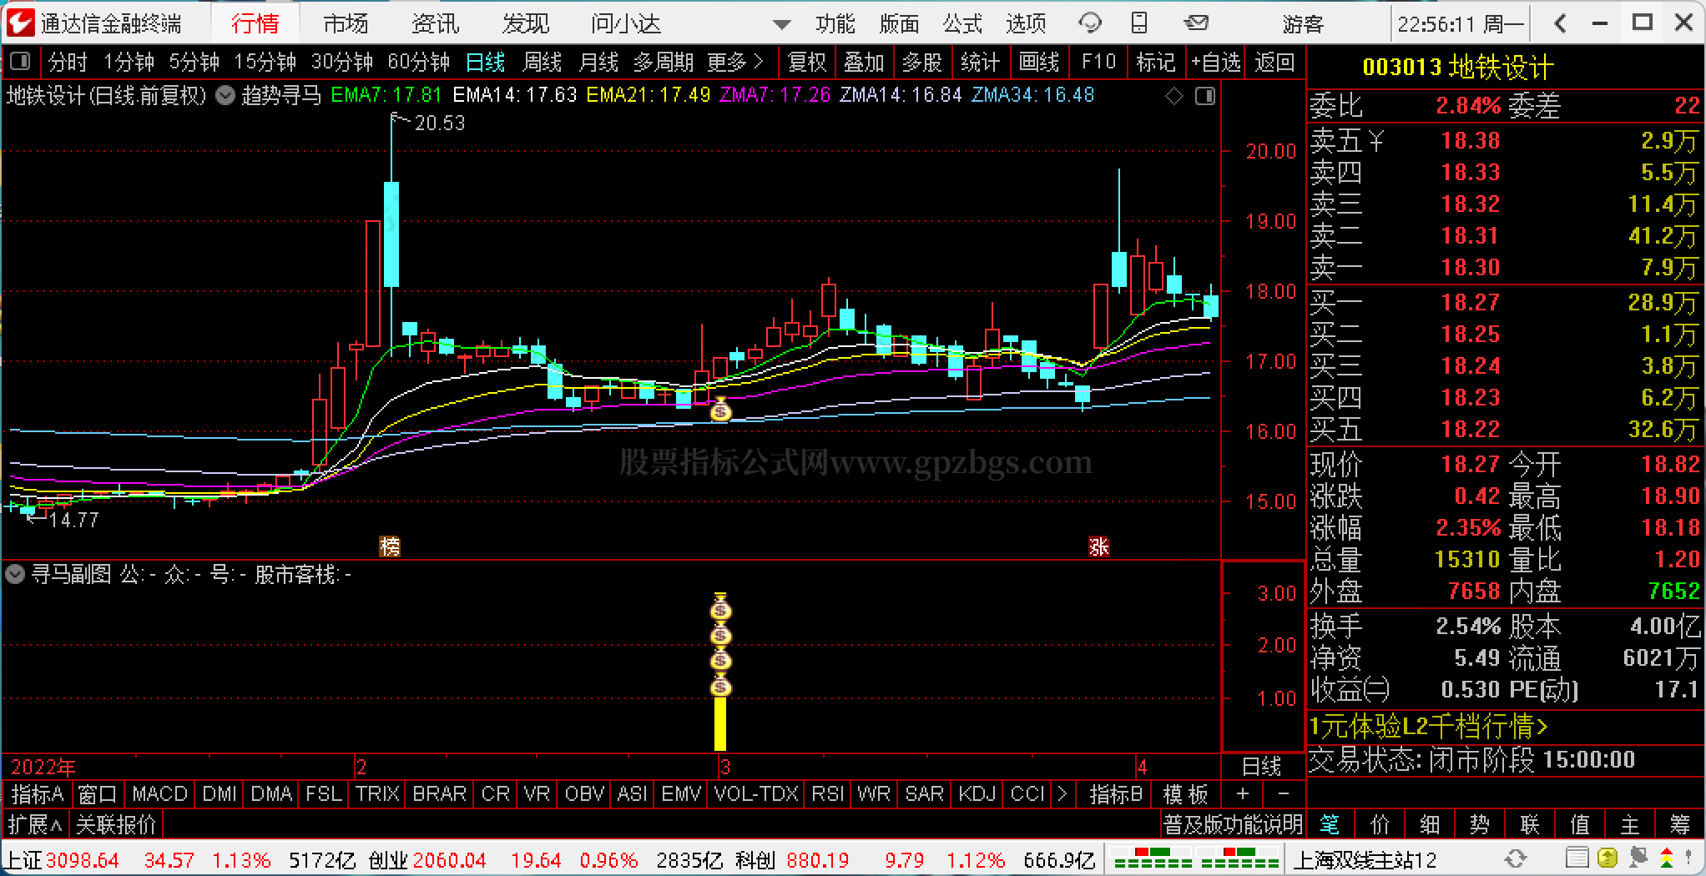This screenshot has width=1706, height=876.
Task: Click the satellite dish icon in status bar
Action: point(1637,858)
